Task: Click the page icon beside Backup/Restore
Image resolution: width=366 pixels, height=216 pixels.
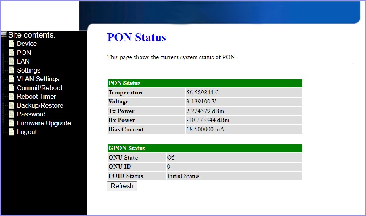Action: click(12, 105)
